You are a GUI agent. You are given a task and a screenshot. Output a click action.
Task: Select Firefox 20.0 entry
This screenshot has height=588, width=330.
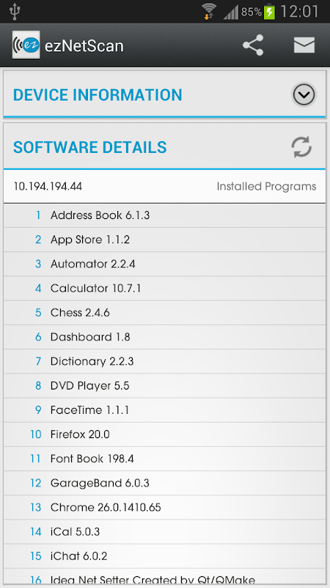[x=164, y=434]
